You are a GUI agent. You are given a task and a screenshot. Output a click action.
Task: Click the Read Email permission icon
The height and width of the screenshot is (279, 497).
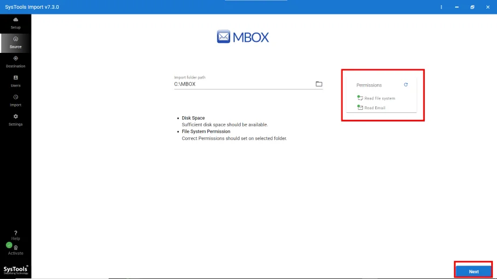tap(360, 108)
